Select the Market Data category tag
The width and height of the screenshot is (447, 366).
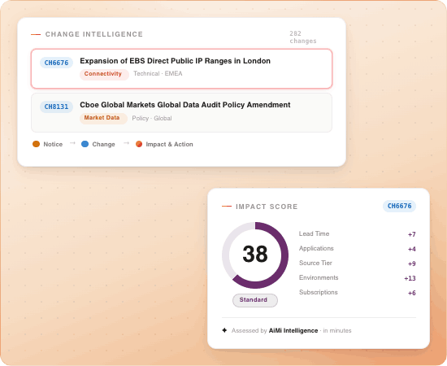[x=103, y=118]
